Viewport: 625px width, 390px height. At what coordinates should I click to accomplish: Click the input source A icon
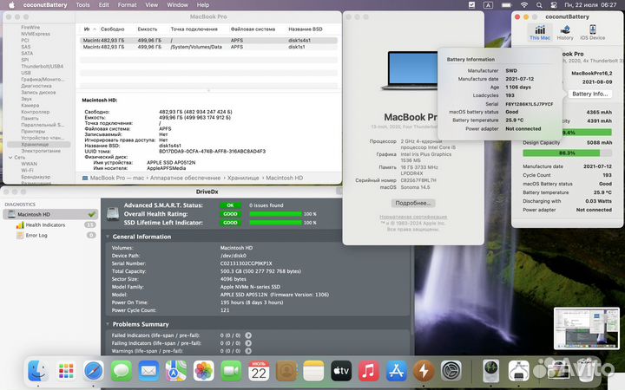pyautogui.click(x=488, y=5)
